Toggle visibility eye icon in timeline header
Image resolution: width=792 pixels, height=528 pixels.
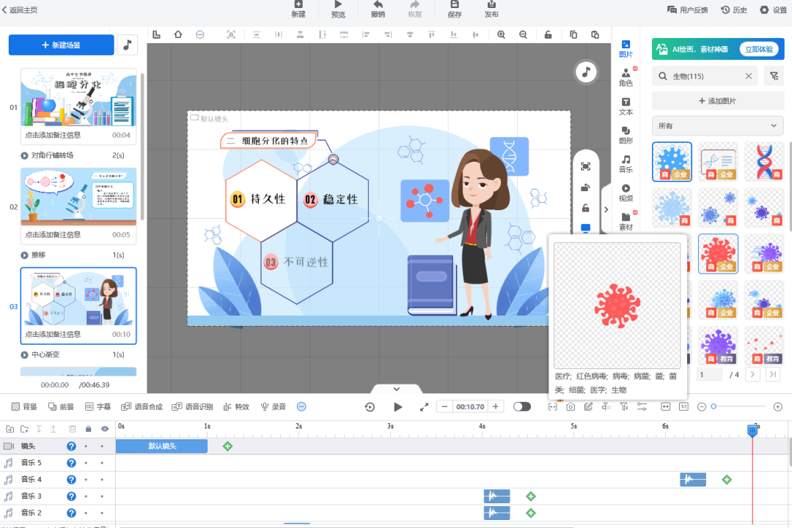pyautogui.click(x=105, y=428)
